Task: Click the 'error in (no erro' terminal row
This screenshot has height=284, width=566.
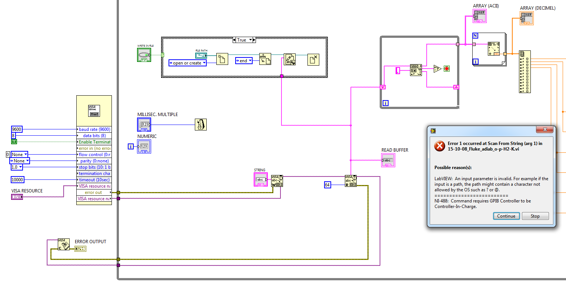Action: tap(94, 148)
